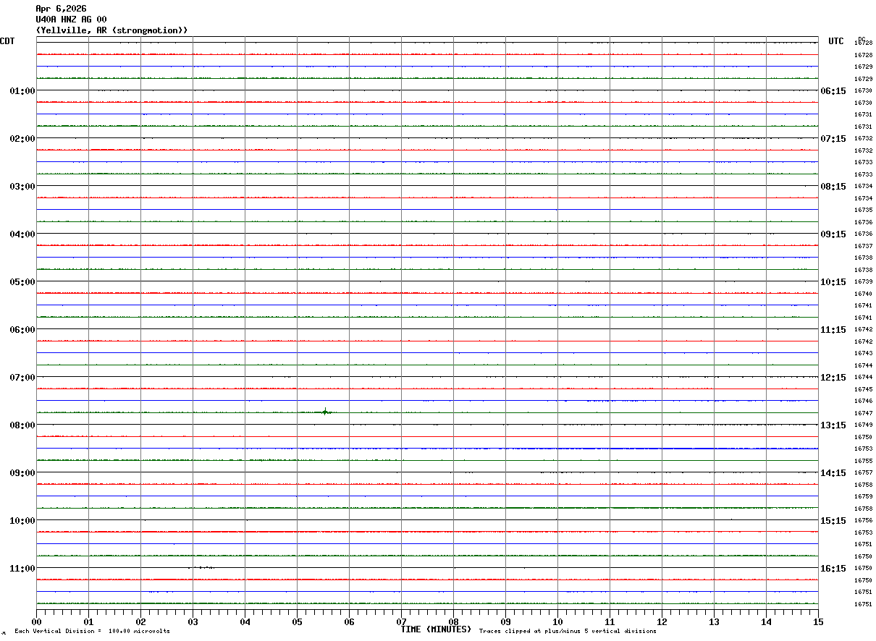
Task: Select the 02:00 CDT time label
Action: pyautogui.click(x=22, y=139)
